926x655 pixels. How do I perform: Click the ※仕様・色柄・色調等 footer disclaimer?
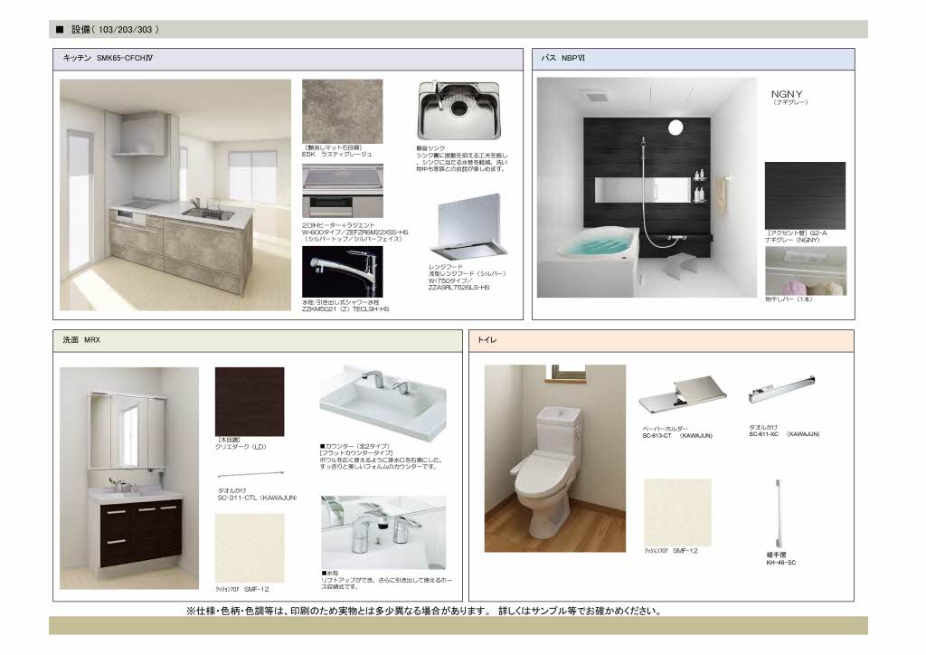(x=423, y=611)
